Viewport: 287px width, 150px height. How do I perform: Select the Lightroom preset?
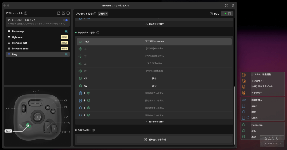(x=18, y=37)
